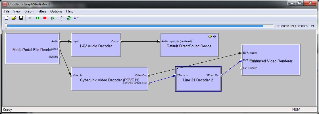Viewport: 319px width, 114px height.
Task: Stop the graph with the red square
Action: [x=45, y=18]
